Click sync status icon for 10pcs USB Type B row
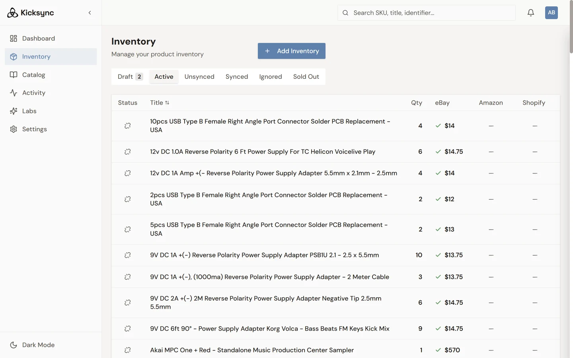The width and height of the screenshot is (573, 358). [x=128, y=126]
